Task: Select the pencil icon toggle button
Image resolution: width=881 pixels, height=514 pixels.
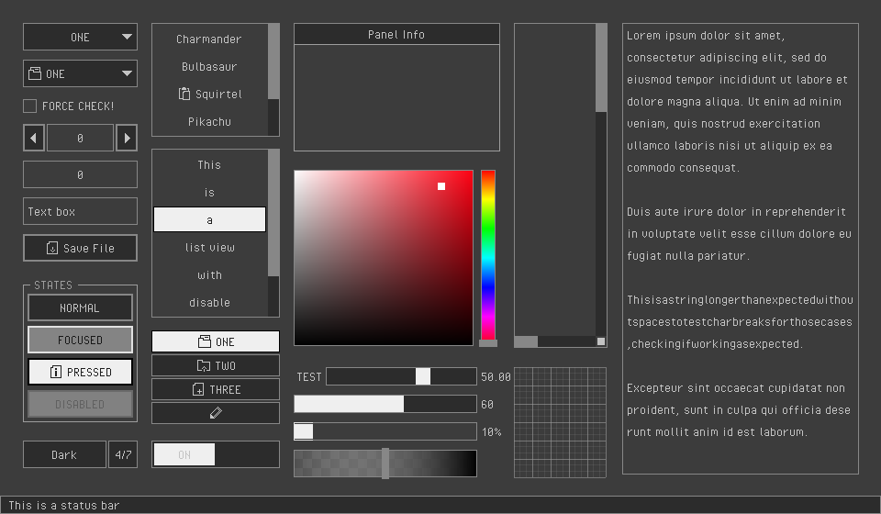Action: pos(215,413)
